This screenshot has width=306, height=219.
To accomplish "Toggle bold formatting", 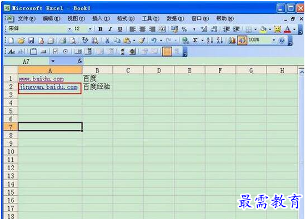I will [x=101, y=29].
